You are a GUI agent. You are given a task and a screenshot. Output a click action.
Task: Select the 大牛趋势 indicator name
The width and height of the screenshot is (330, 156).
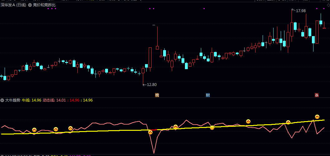coord(12,100)
